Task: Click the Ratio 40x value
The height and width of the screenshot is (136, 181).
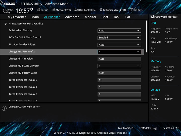Action: [152, 52]
